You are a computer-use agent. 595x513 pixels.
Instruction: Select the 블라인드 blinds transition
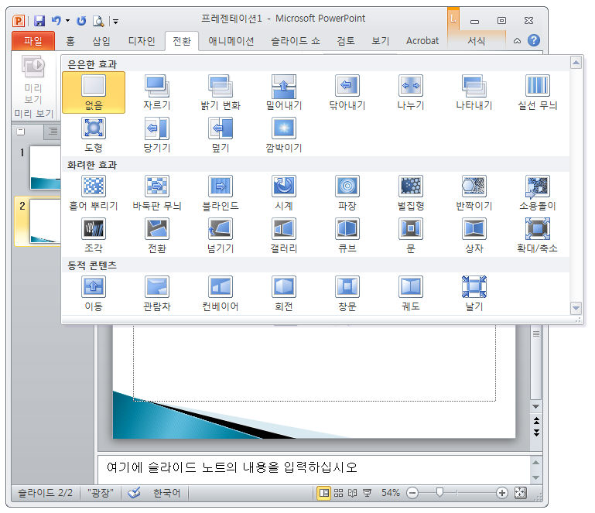221,193
